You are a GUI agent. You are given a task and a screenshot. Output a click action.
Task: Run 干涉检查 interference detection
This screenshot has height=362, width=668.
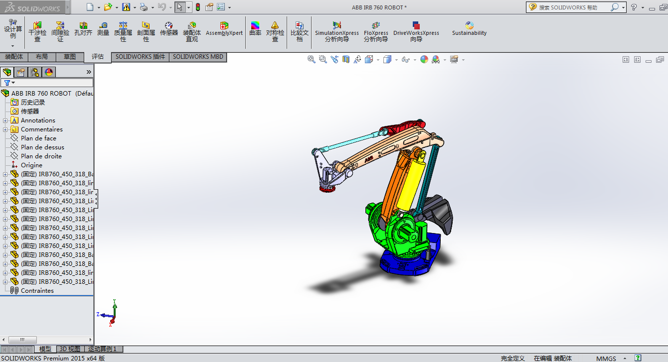pyautogui.click(x=37, y=31)
